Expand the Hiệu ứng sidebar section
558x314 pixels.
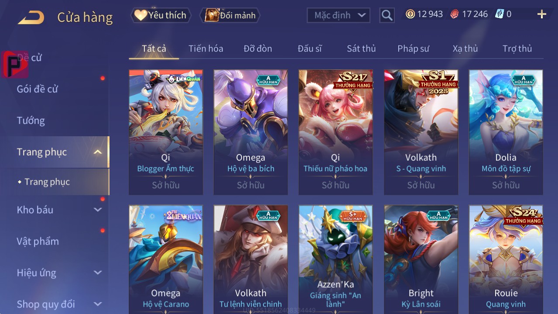pyautogui.click(x=98, y=273)
